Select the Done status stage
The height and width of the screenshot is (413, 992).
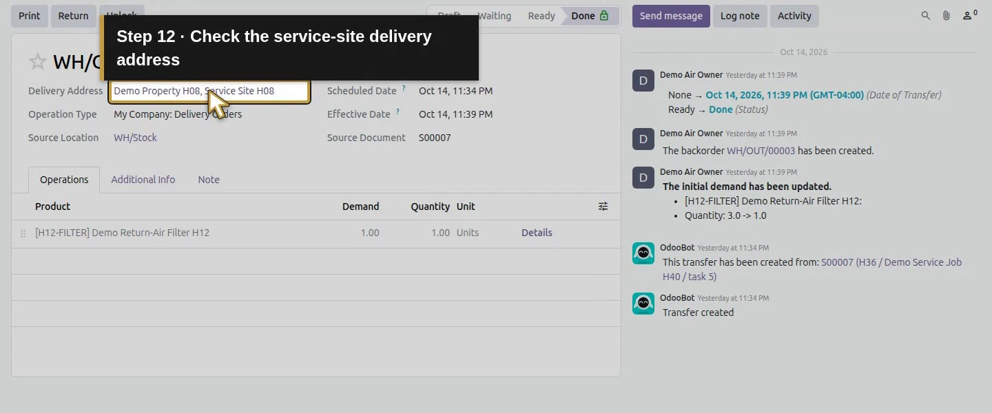tap(590, 16)
